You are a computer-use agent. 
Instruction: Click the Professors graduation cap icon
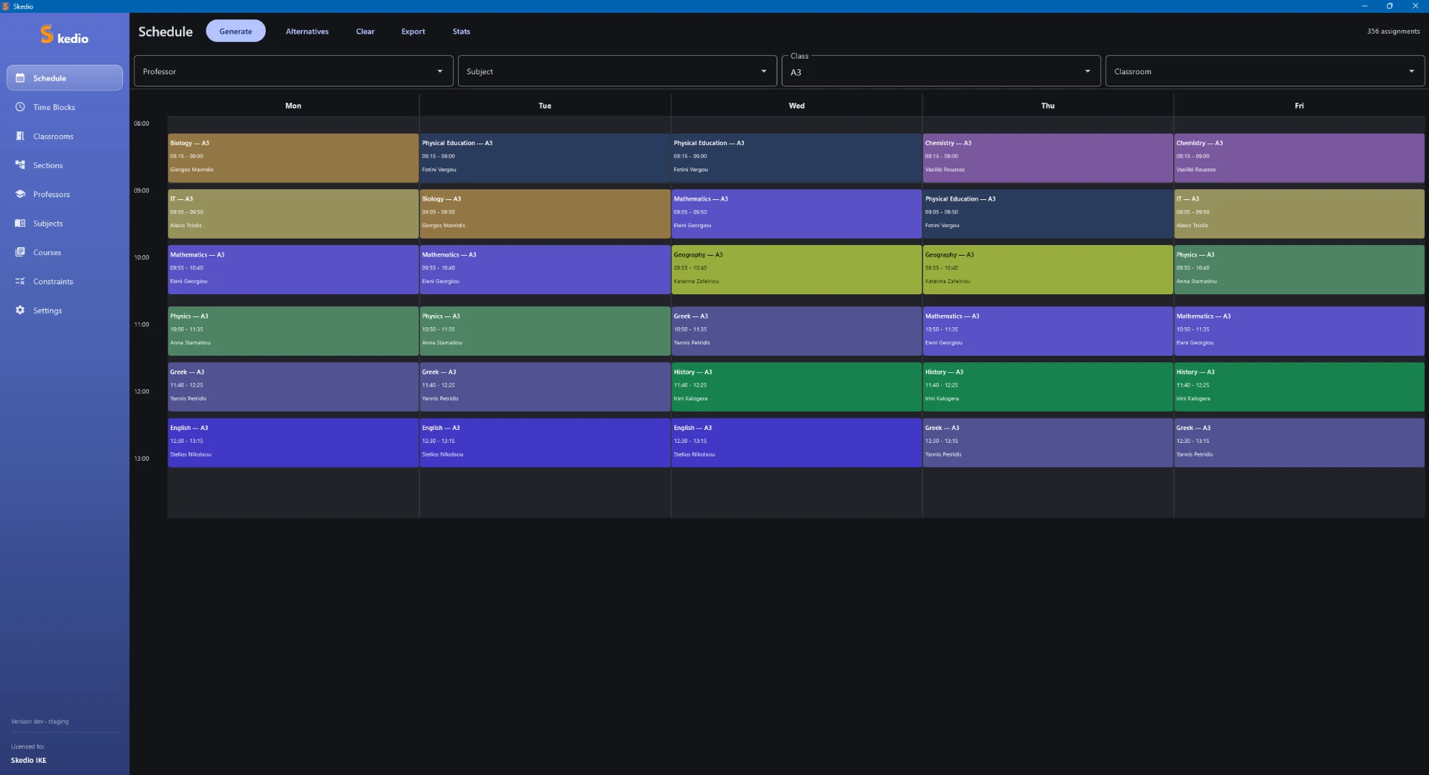(20, 194)
